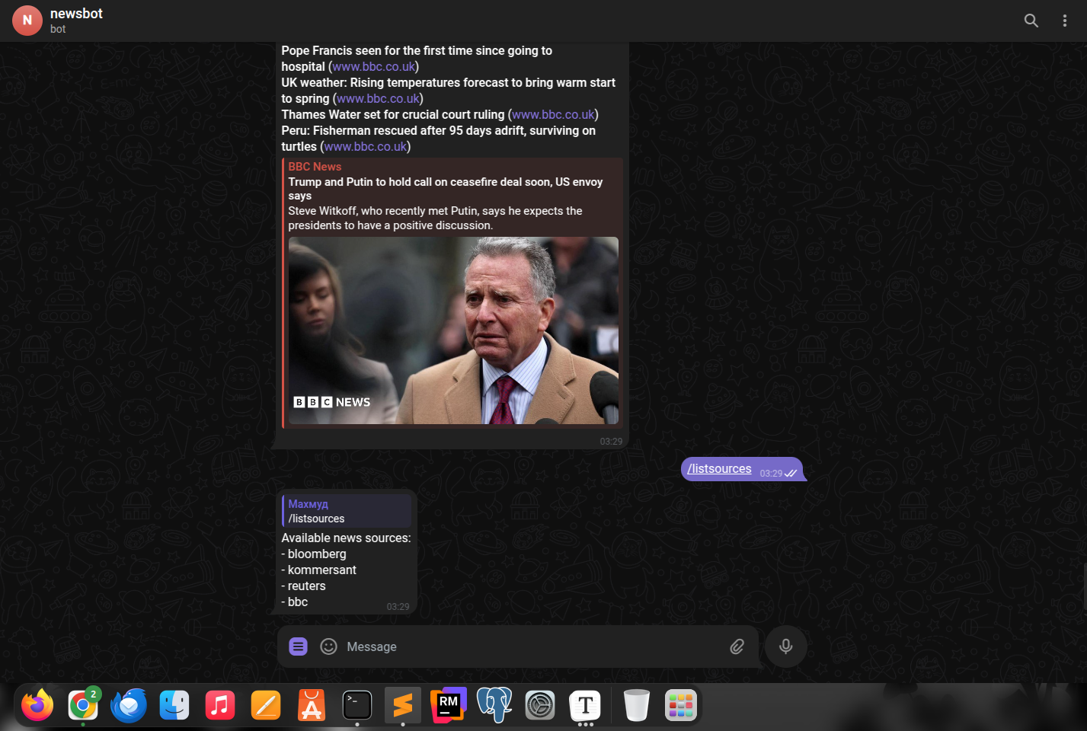Open the BBC News preview photo
This screenshot has height=731, width=1087.
click(453, 330)
